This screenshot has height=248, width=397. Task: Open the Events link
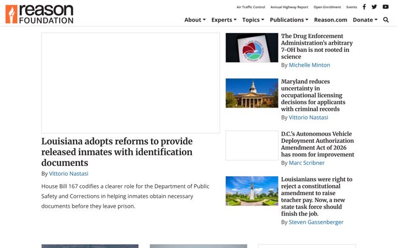tap(352, 7)
